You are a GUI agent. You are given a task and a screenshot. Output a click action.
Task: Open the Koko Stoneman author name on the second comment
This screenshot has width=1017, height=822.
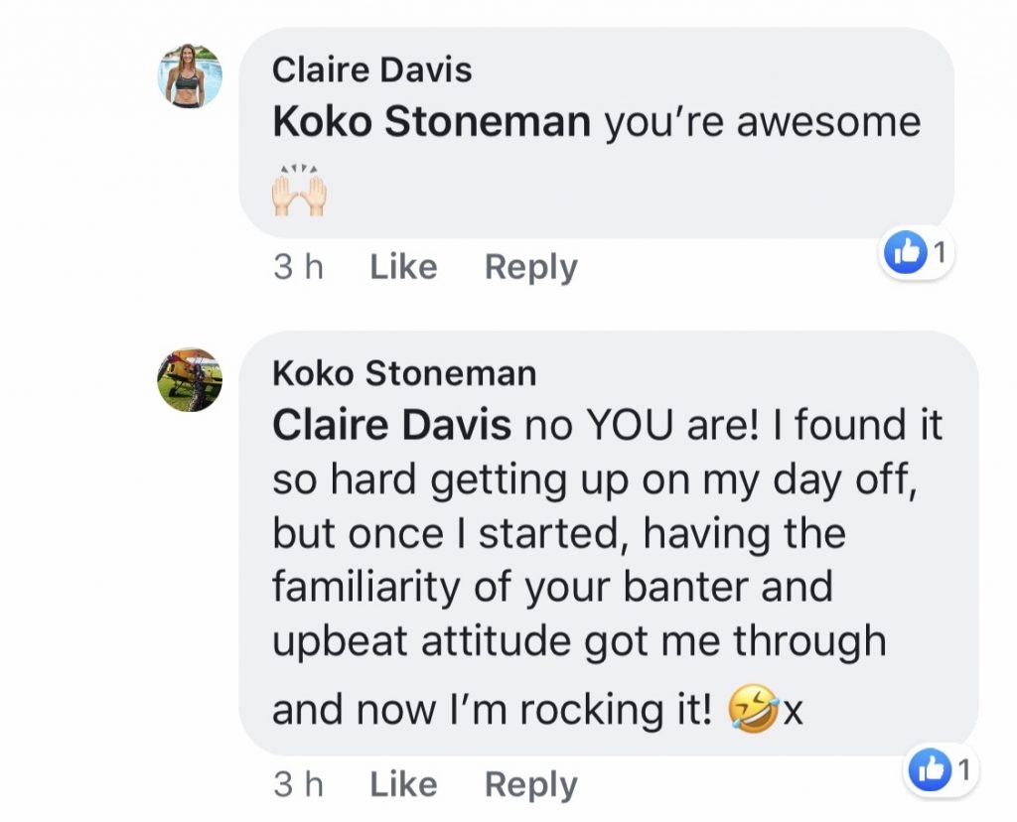[403, 373]
